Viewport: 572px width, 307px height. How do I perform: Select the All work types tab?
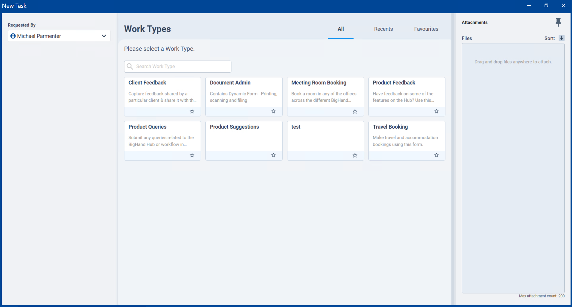341,29
